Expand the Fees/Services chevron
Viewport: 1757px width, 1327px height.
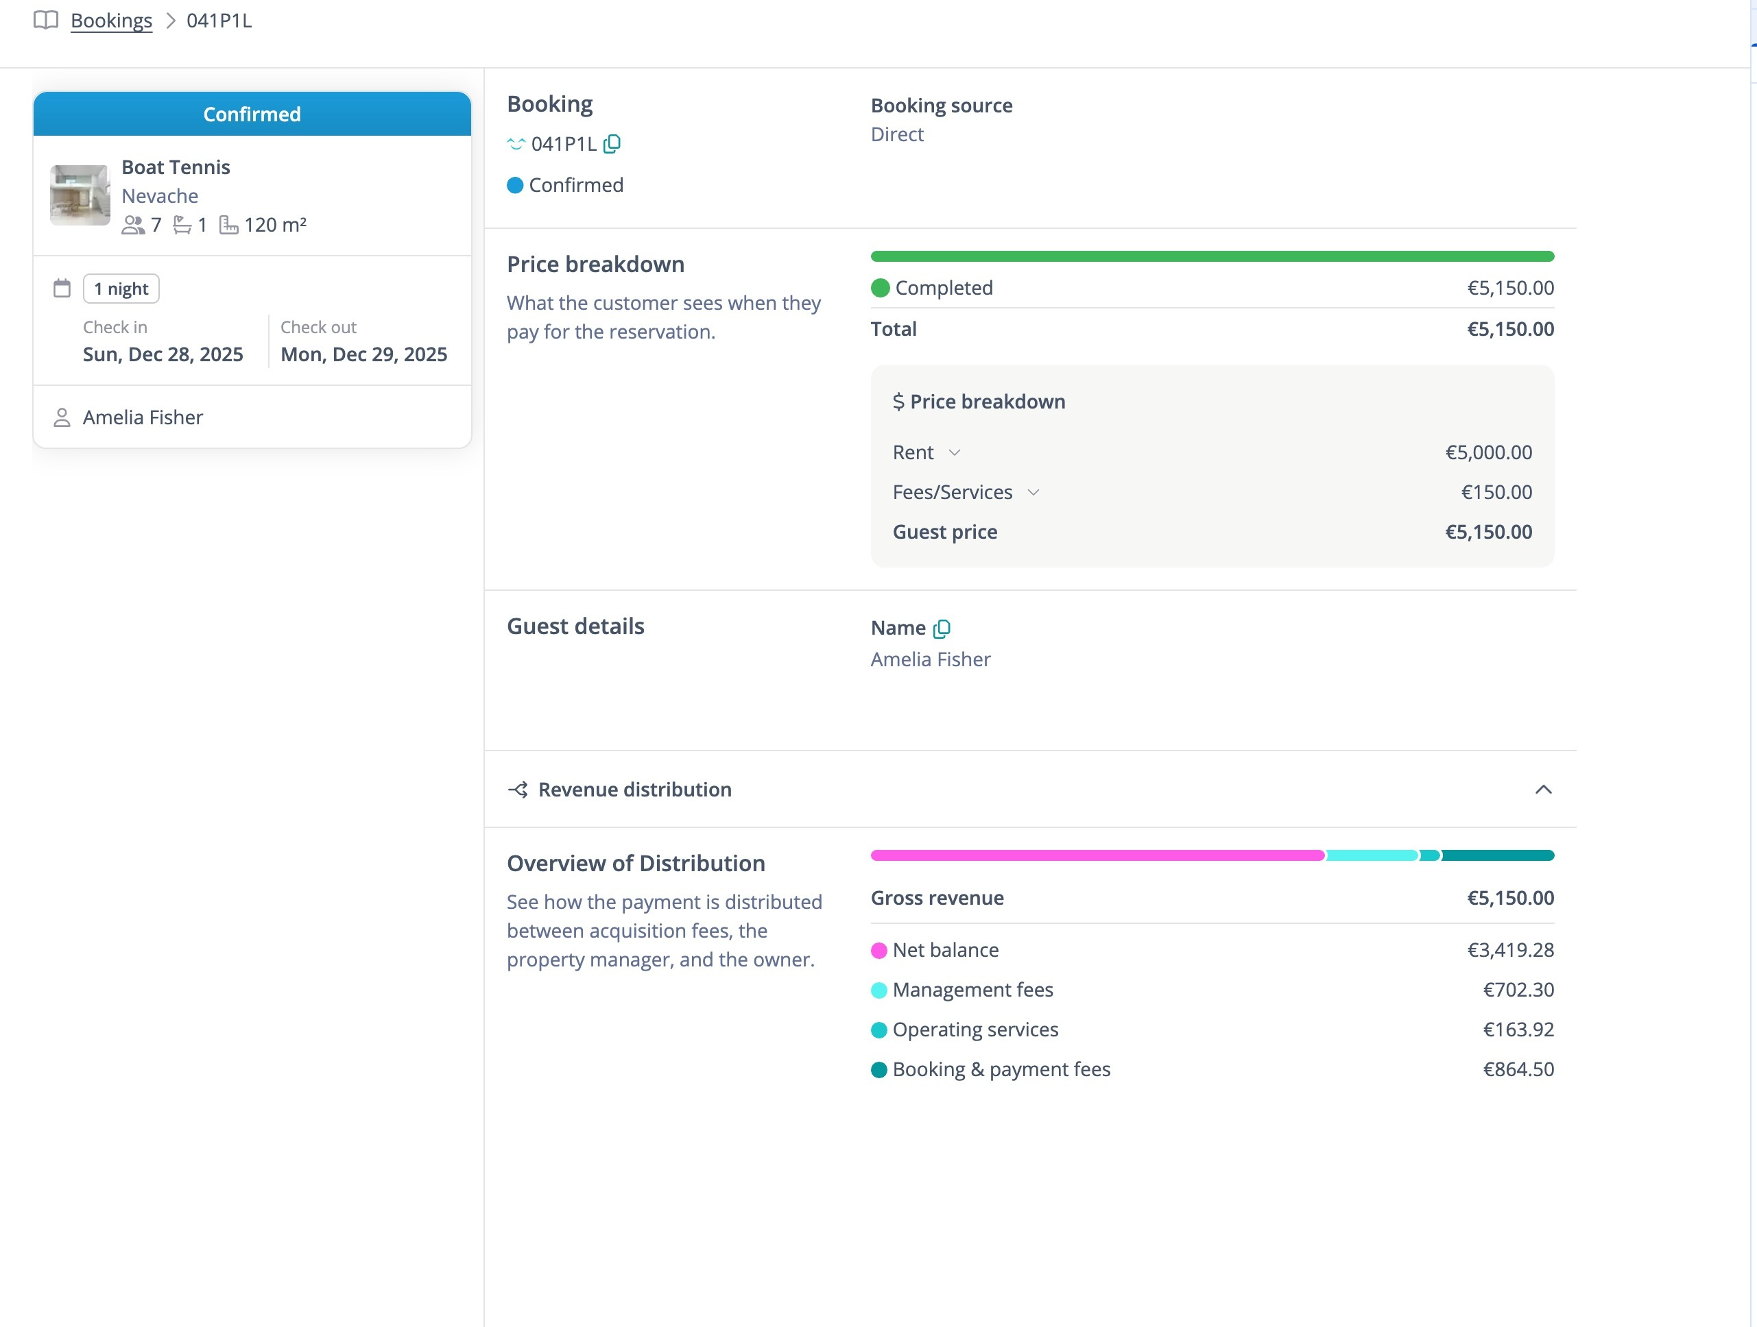pyautogui.click(x=1033, y=492)
